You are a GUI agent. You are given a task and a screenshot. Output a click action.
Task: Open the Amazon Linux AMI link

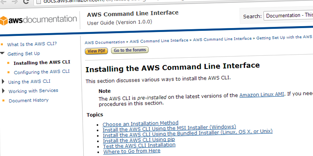click(x=262, y=95)
